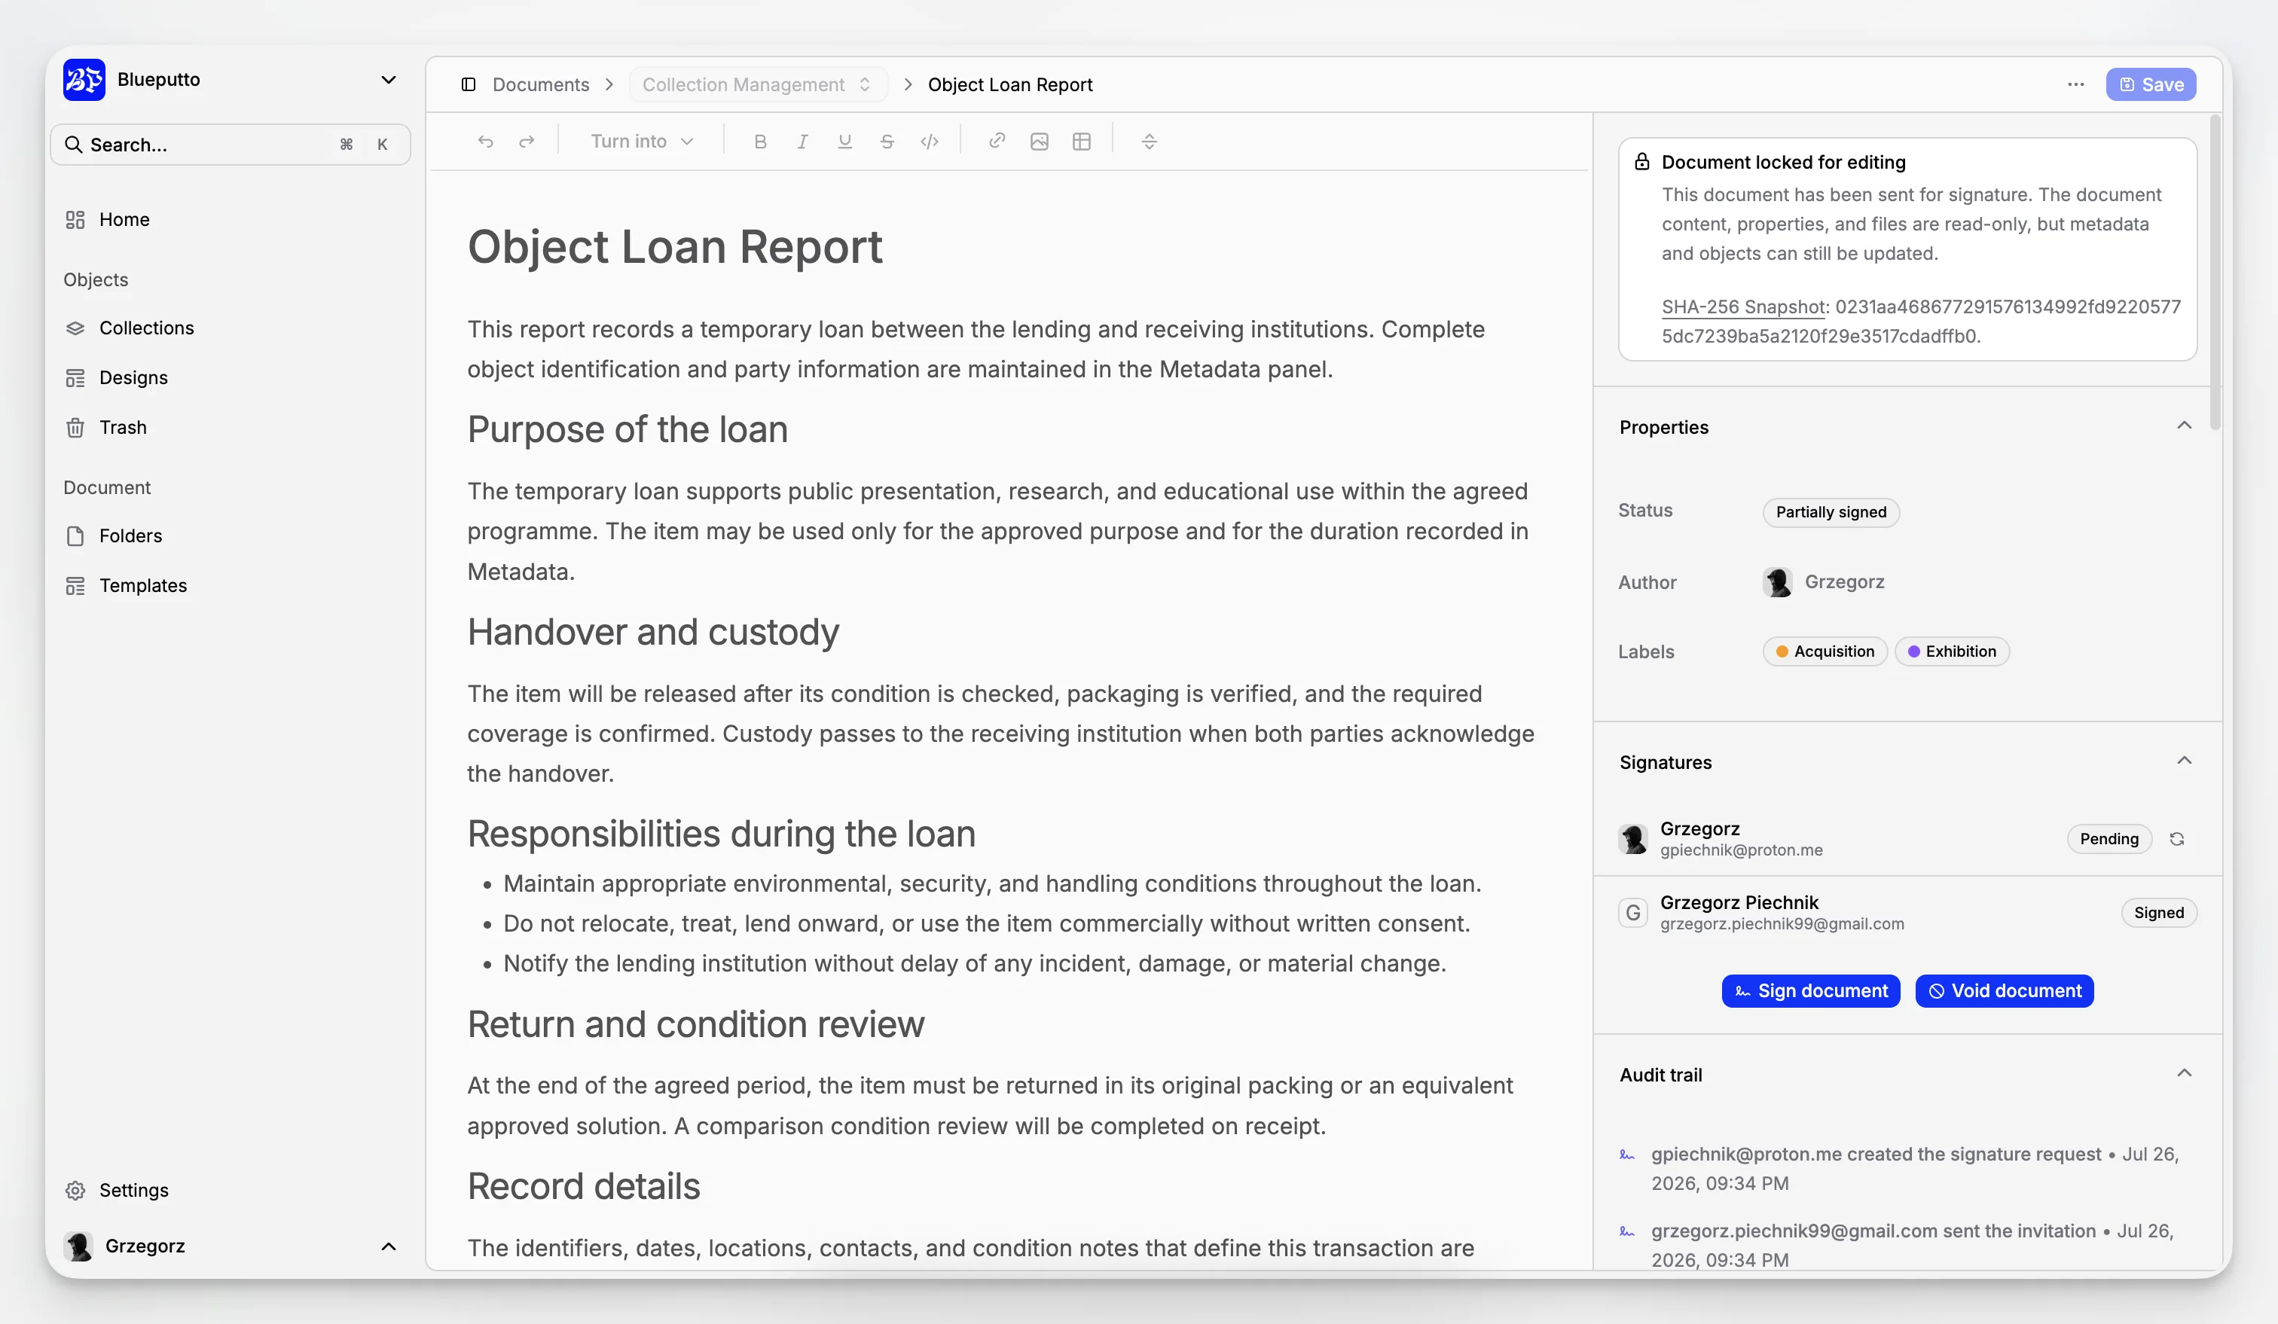Open the Turn into dropdown
The width and height of the screenshot is (2278, 1324).
[641, 142]
